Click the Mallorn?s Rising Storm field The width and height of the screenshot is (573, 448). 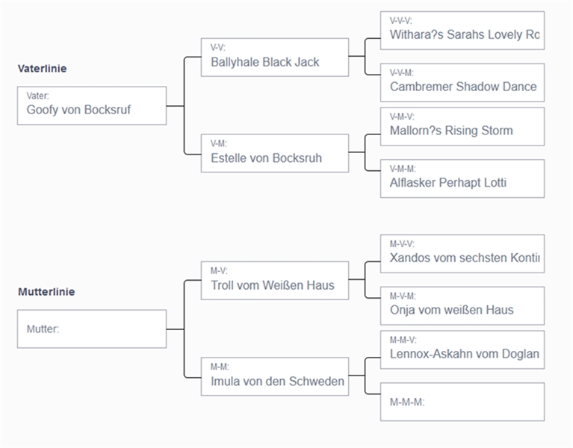462,126
